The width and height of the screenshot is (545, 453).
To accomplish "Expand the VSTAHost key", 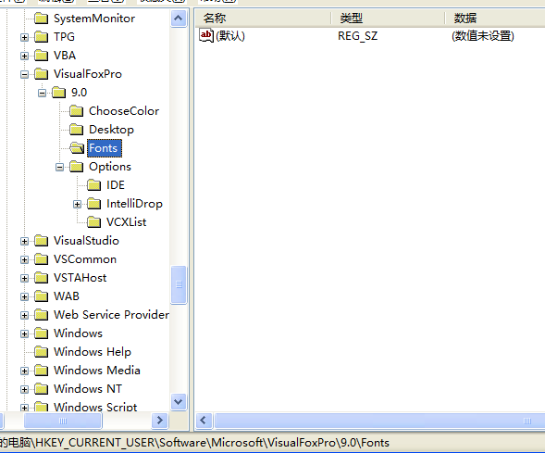I will 24,278.
